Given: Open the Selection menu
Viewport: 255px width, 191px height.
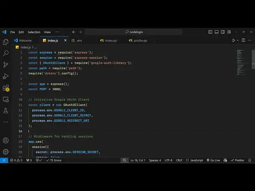Looking at the screenshot, I should pyautogui.click(x=34, y=32).
